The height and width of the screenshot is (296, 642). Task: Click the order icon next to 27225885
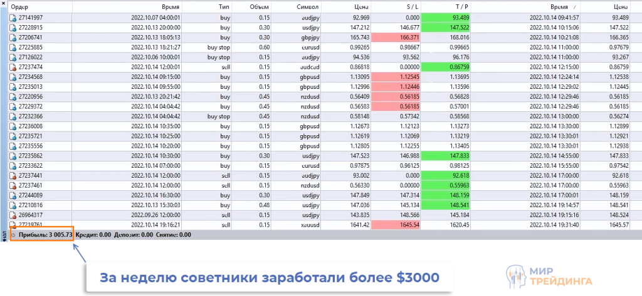[13, 48]
